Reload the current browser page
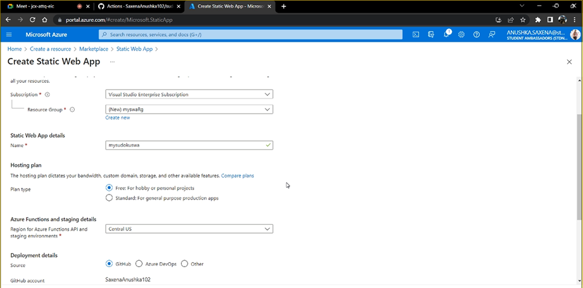 tap(32, 20)
